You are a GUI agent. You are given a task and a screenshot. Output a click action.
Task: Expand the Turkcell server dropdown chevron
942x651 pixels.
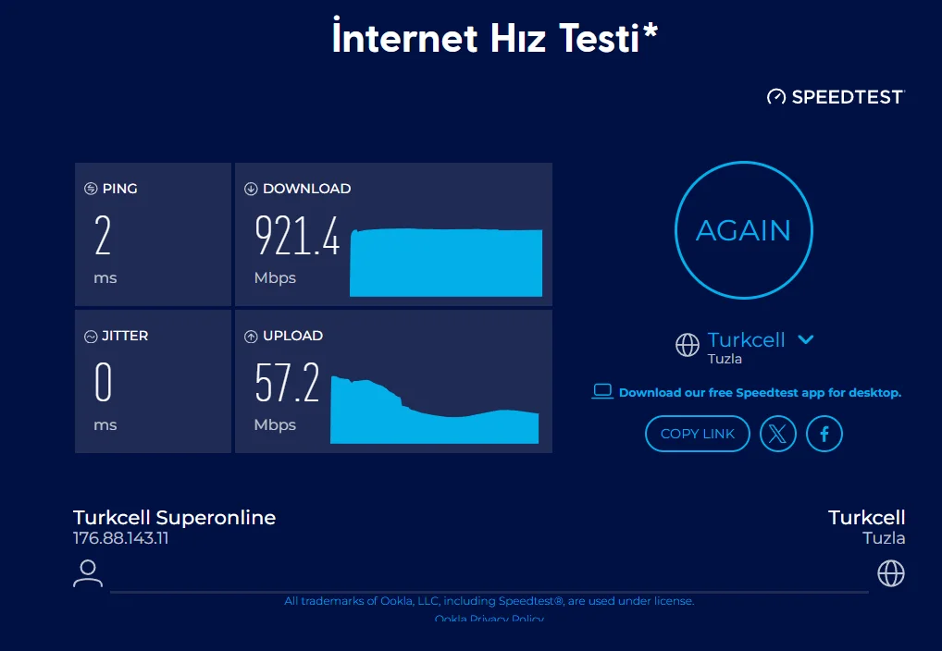806,339
